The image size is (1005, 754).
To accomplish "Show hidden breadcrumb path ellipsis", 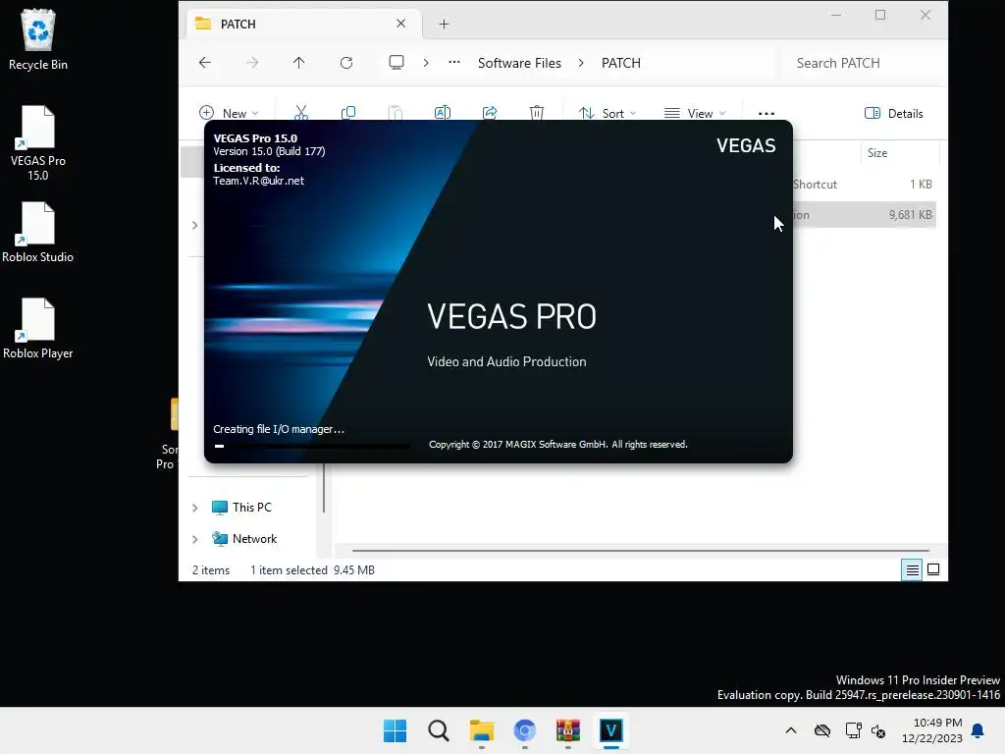I will coord(454,62).
